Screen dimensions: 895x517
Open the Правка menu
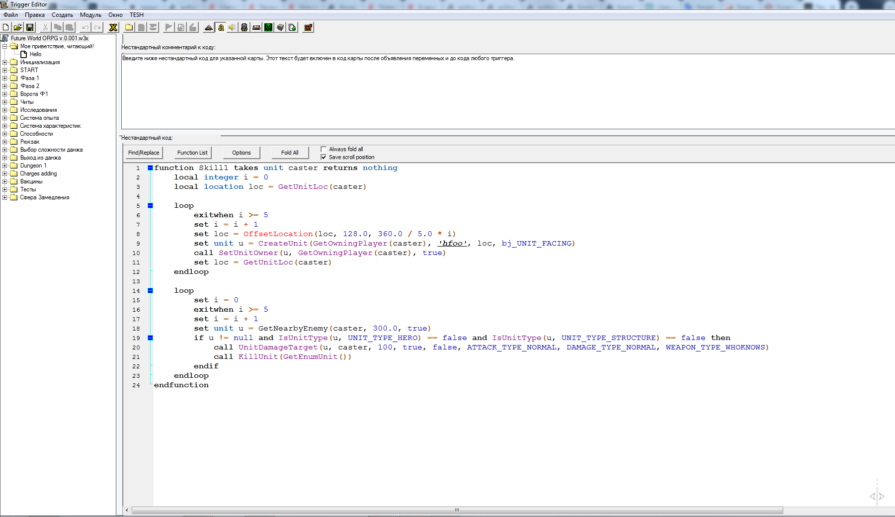tap(35, 15)
